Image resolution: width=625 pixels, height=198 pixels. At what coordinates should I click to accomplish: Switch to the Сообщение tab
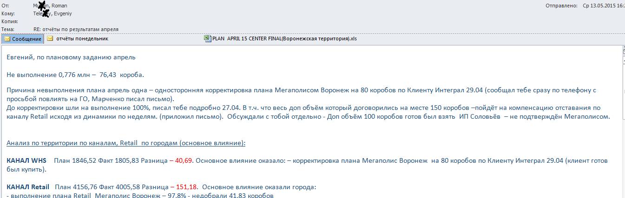tap(26, 39)
